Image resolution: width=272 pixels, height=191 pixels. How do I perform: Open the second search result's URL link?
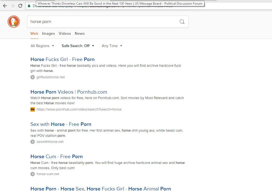pyautogui.click(x=79, y=109)
